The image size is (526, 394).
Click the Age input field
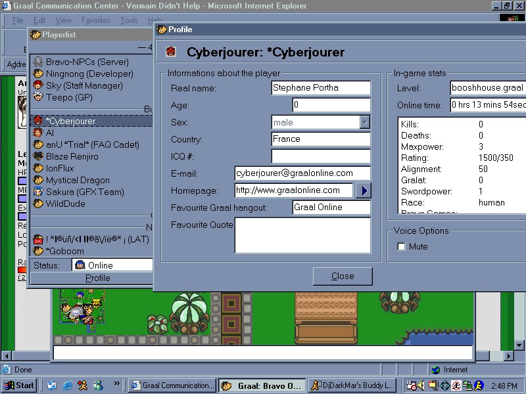click(x=331, y=105)
